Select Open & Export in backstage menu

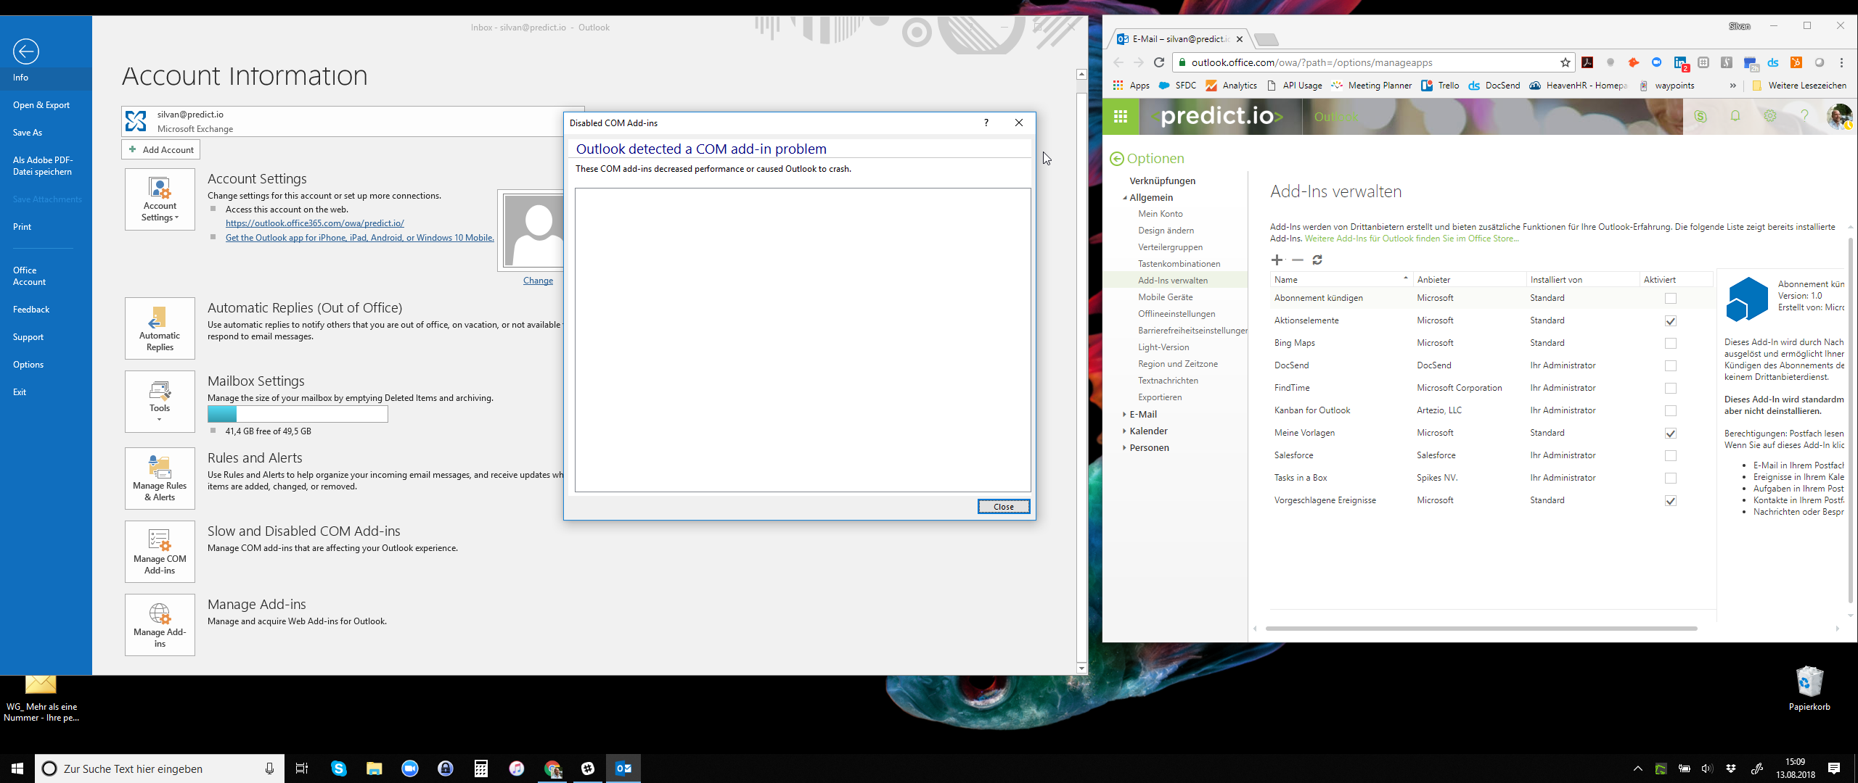41,105
